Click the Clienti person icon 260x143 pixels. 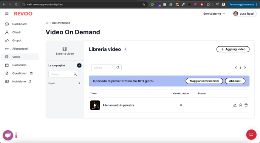(7, 32)
